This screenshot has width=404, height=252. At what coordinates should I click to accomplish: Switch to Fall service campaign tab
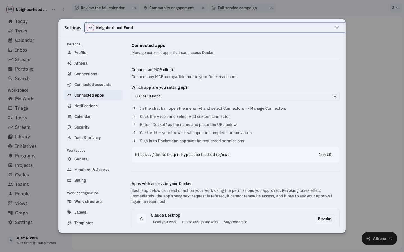tap(237, 8)
